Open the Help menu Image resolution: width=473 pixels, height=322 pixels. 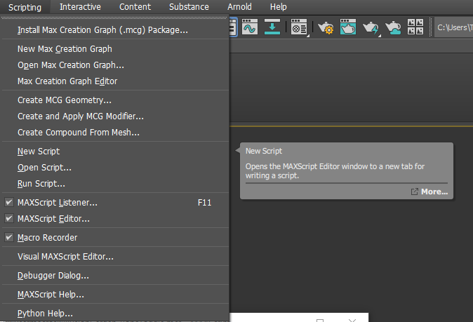(x=278, y=6)
